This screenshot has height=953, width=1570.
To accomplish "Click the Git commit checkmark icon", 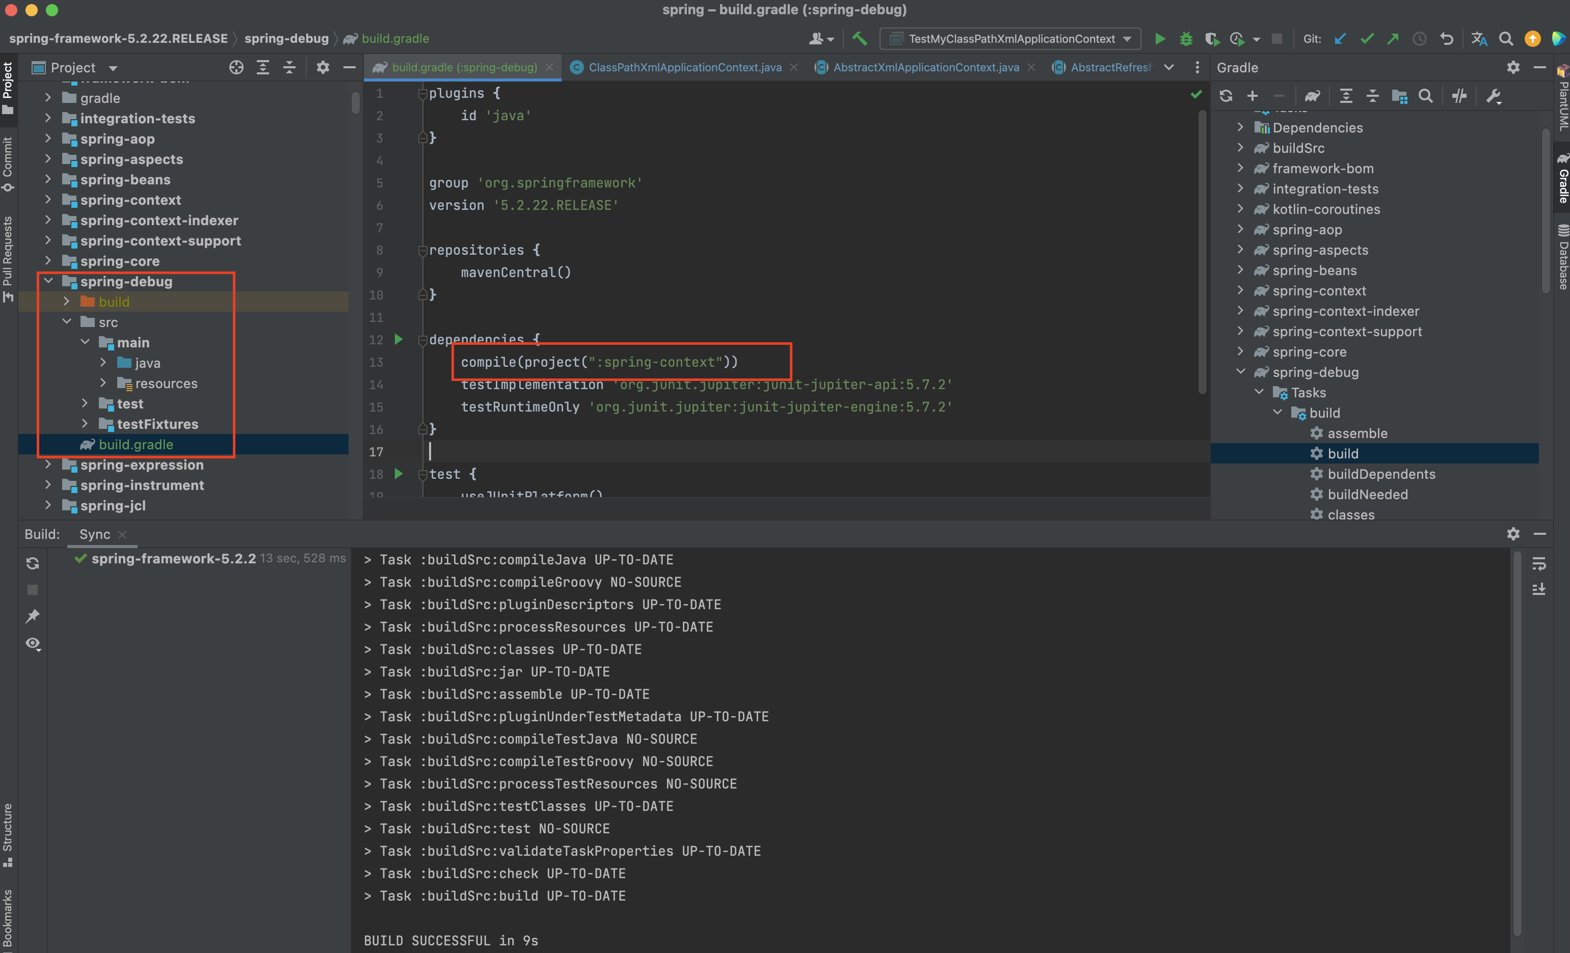I will (1367, 39).
